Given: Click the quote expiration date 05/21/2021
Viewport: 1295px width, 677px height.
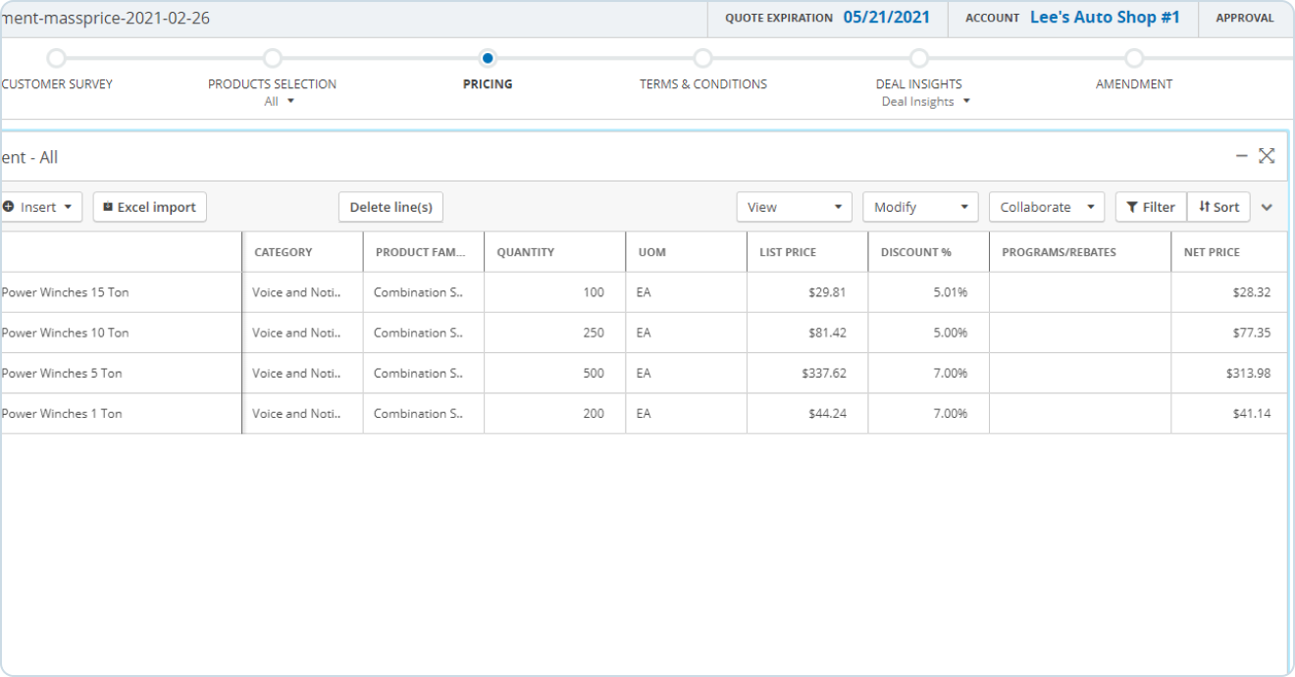Looking at the screenshot, I should click(886, 18).
